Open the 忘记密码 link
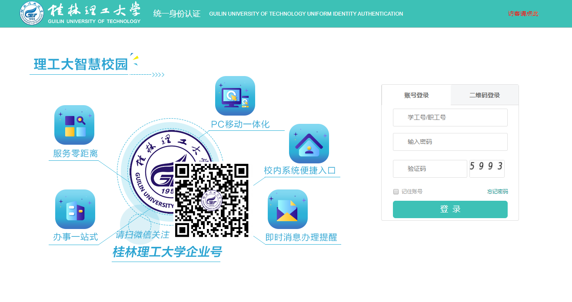The height and width of the screenshot is (302, 572). 497,192
